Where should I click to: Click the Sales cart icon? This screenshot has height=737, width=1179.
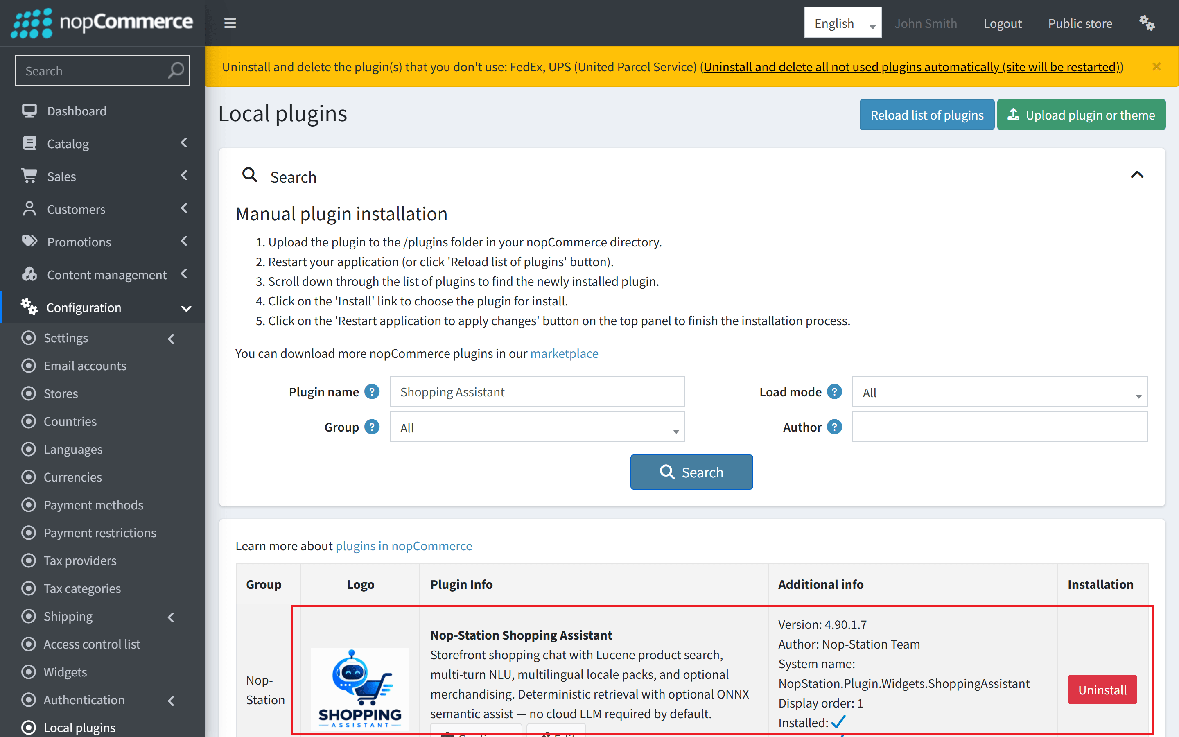tap(29, 176)
